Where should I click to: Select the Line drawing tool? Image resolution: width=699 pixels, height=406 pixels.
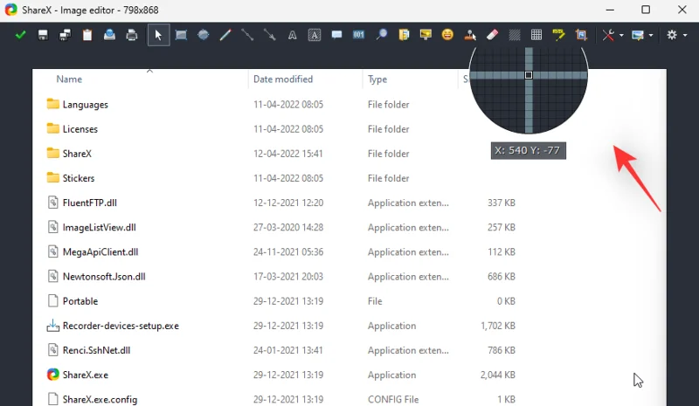[x=247, y=35]
